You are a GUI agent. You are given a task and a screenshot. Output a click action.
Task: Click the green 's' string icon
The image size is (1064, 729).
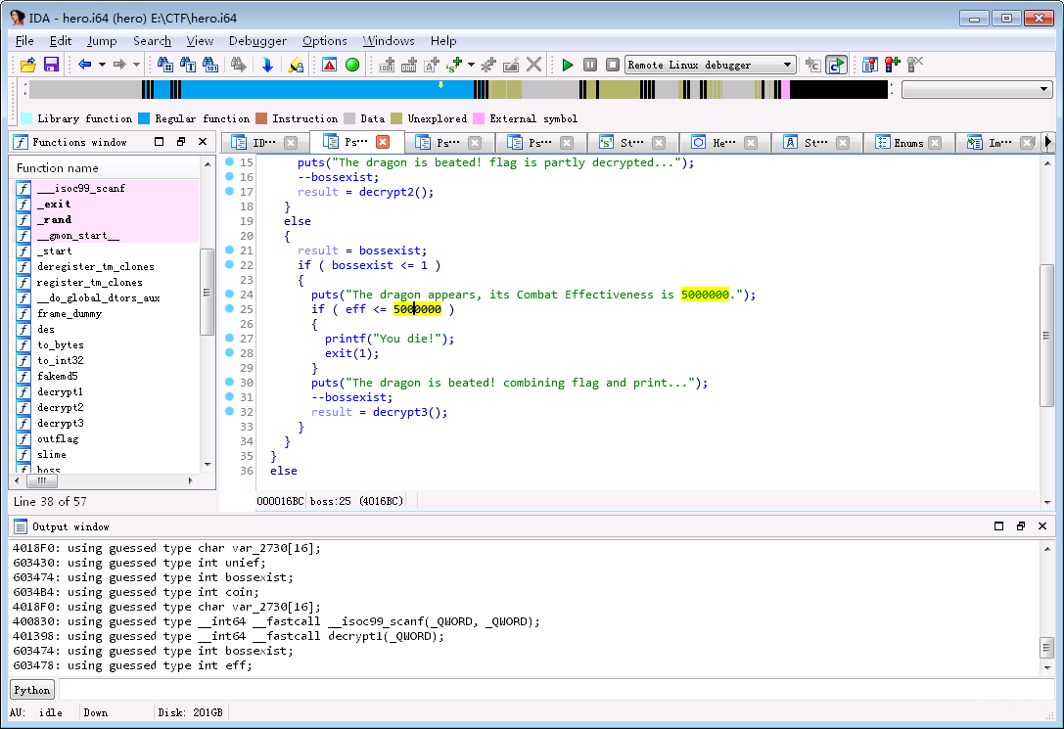[x=454, y=65]
